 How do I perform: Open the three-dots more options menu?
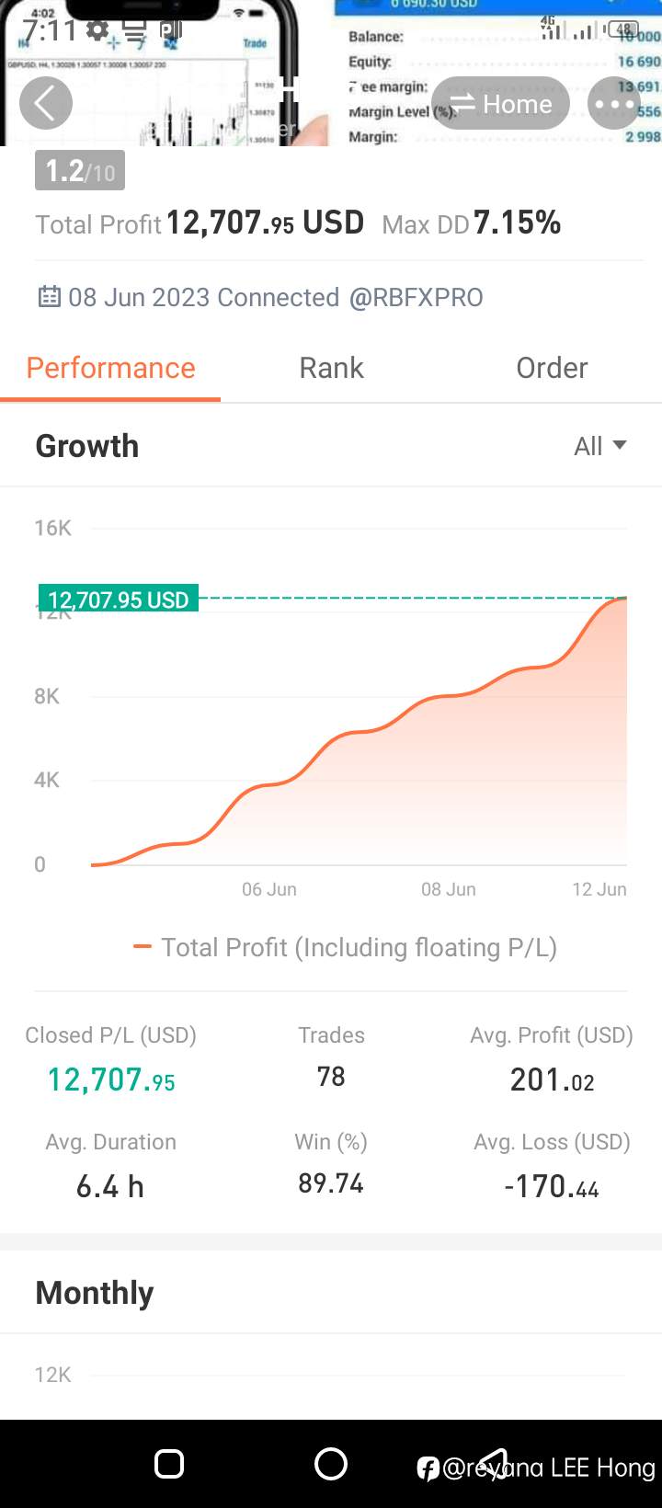point(614,103)
